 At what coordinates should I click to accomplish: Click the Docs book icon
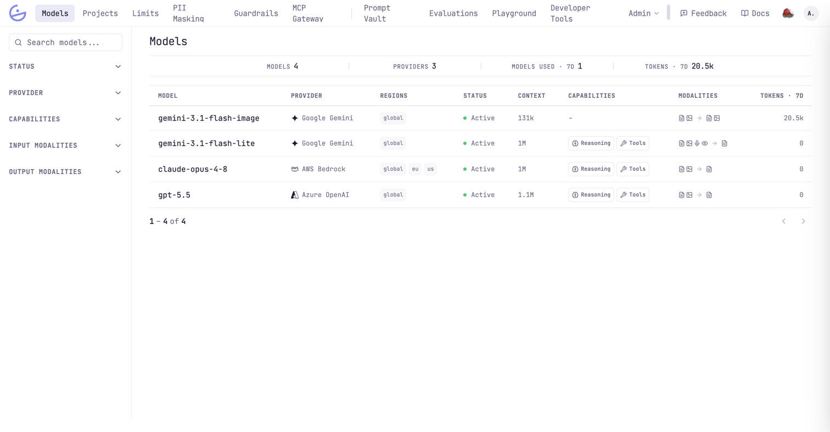[744, 13]
